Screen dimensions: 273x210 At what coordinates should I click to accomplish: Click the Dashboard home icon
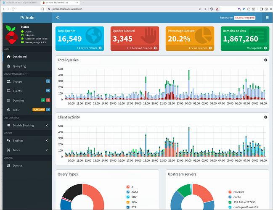pos(8,57)
